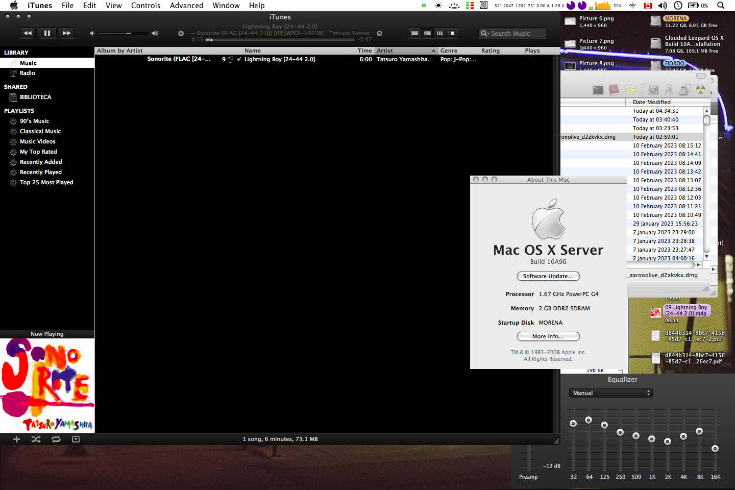
Task: Toggle repeat in iTunes
Action: point(56,439)
